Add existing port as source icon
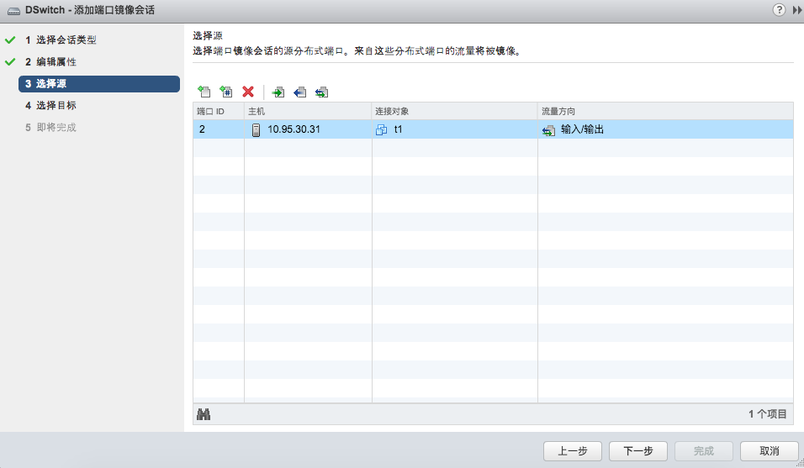 point(204,92)
